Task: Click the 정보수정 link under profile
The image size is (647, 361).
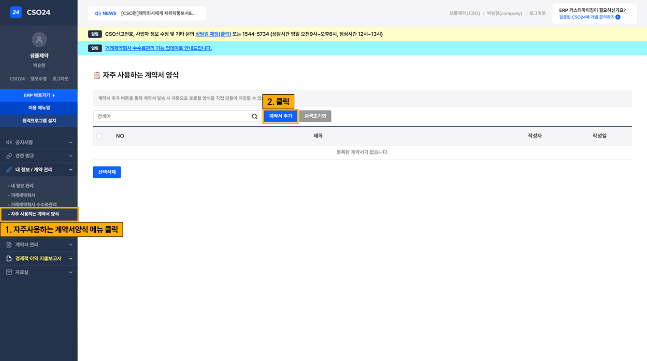Action: (x=39, y=79)
